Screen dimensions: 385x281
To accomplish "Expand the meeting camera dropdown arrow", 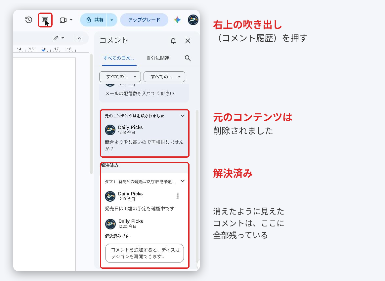I will pos(71,20).
